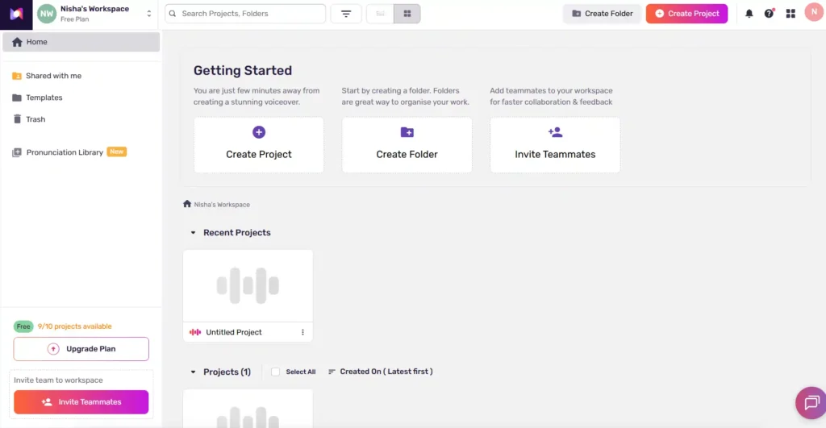Click the Getting Started heading
The height and width of the screenshot is (428, 826).
click(242, 71)
